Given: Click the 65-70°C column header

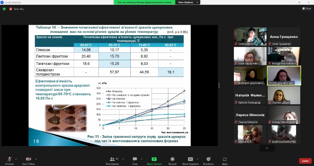Looking at the screenshot, I should [x=114, y=45].
